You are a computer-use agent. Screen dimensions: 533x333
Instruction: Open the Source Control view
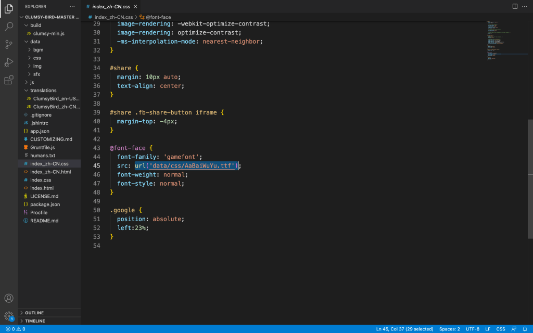pos(9,44)
